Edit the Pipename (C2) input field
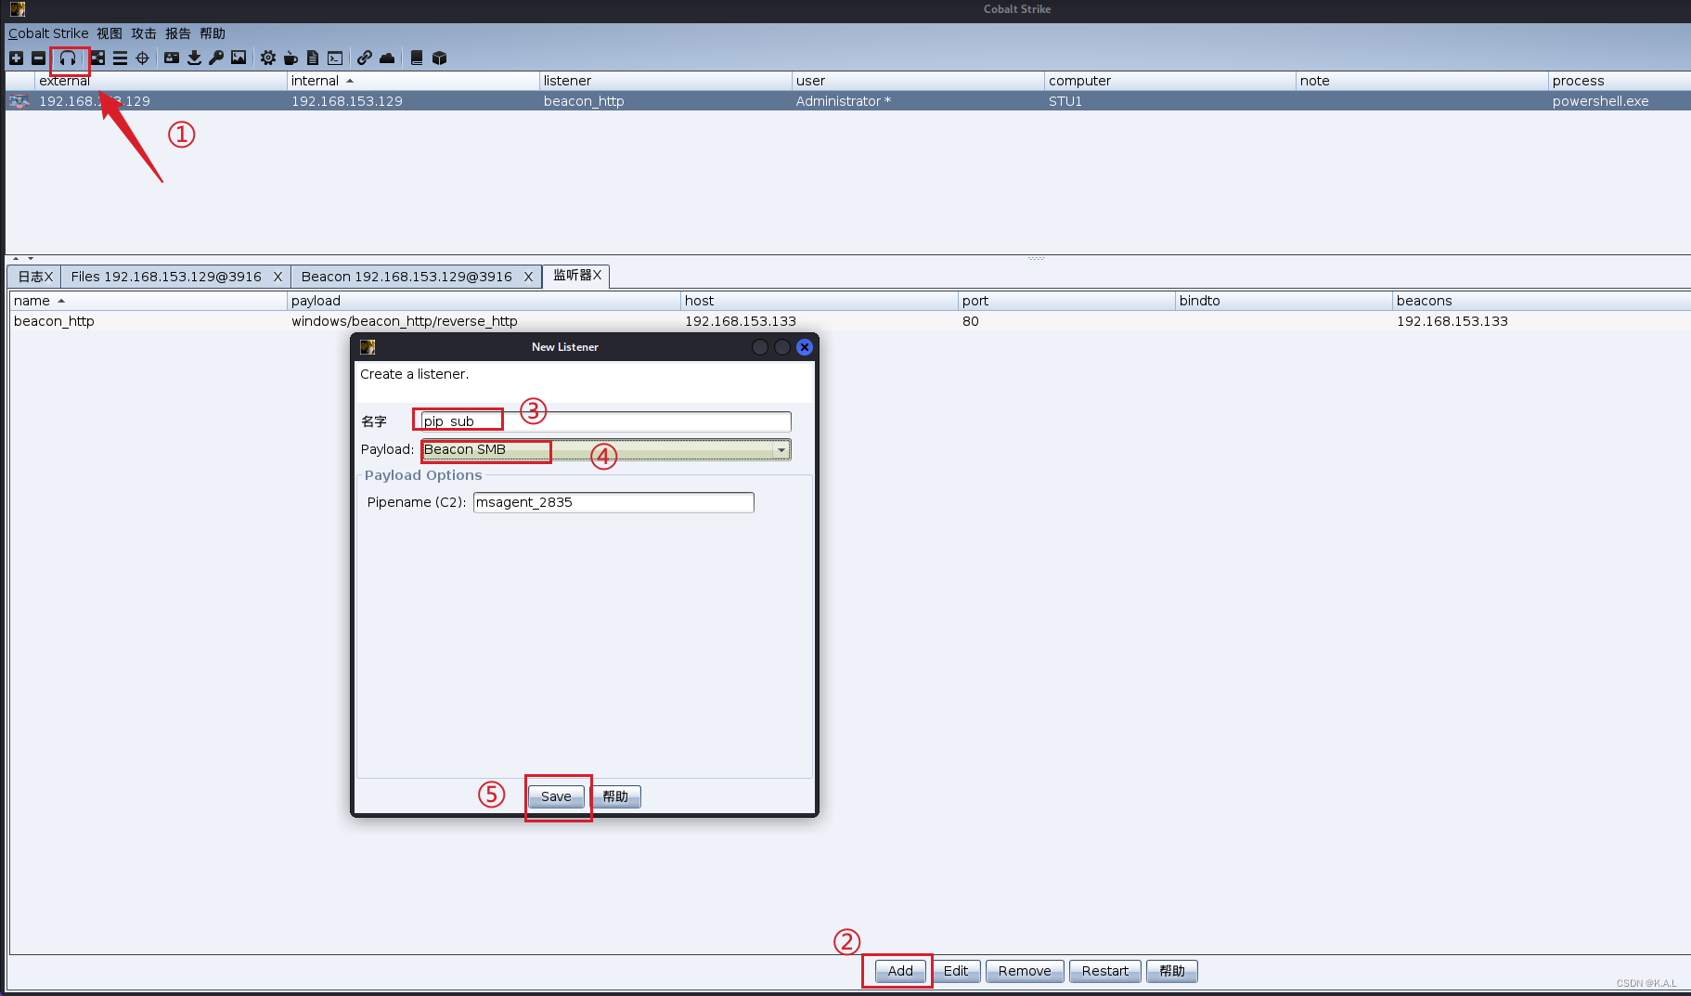This screenshot has height=996, width=1691. tap(613, 502)
